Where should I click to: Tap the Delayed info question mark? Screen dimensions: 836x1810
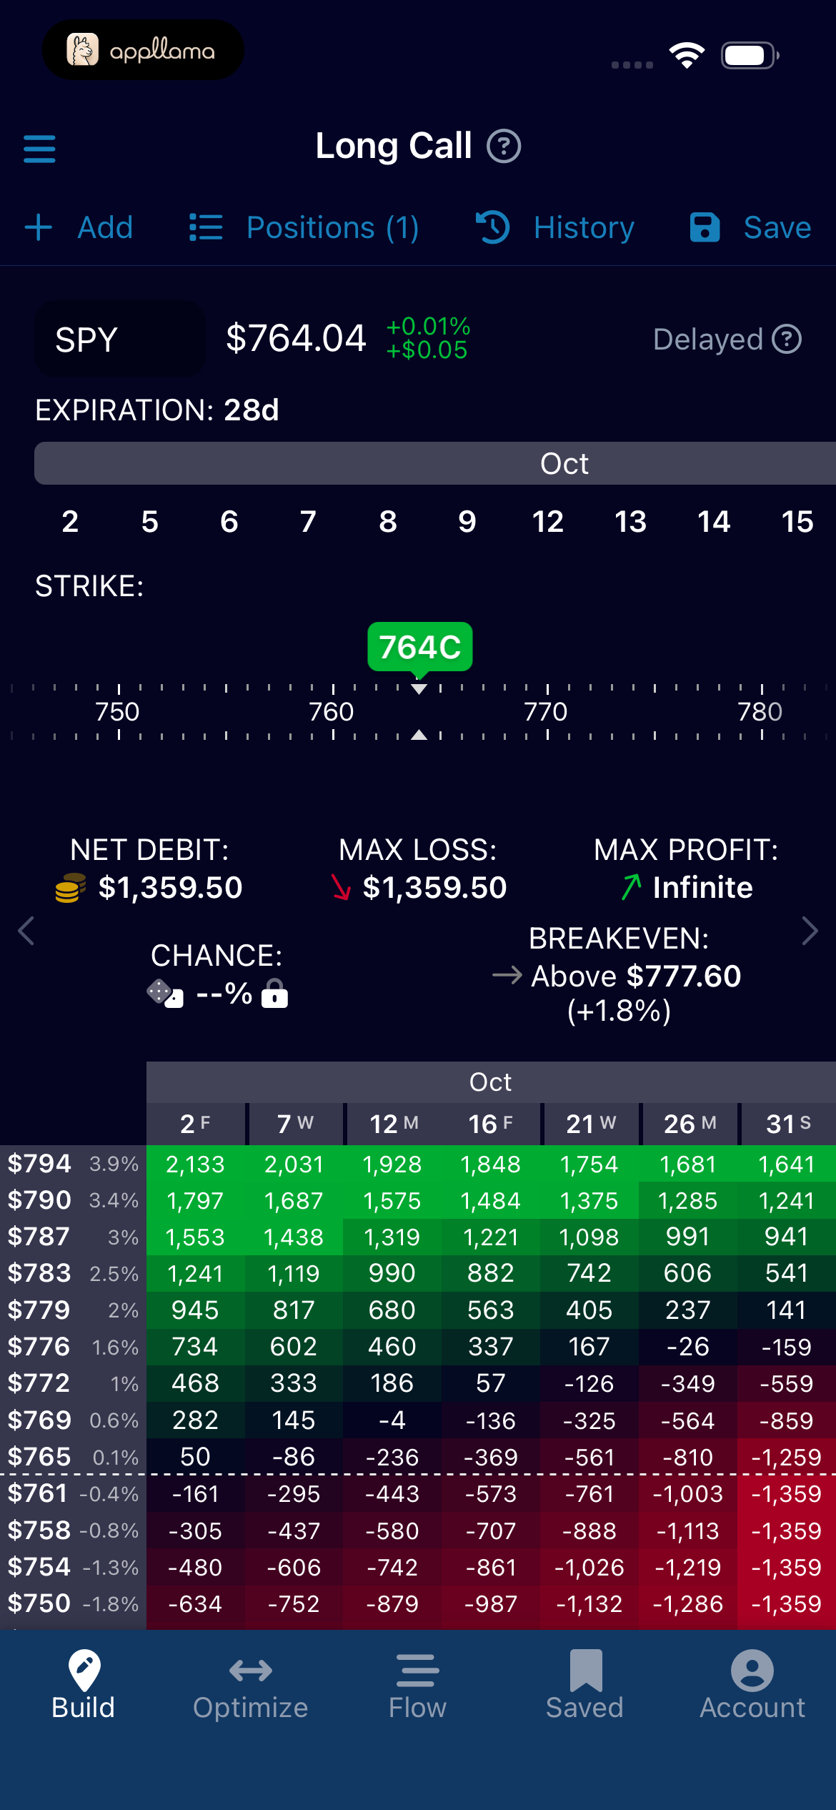click(x=787, y=340)
